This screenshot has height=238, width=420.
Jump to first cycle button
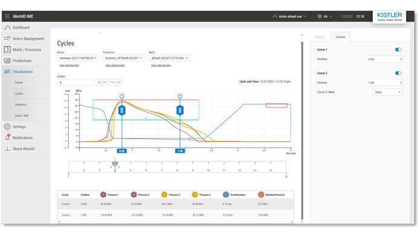[99, 83]
